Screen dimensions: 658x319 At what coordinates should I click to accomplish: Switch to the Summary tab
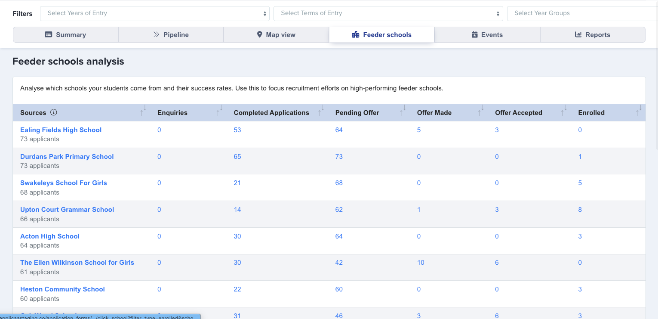click(x=65, y=35)
